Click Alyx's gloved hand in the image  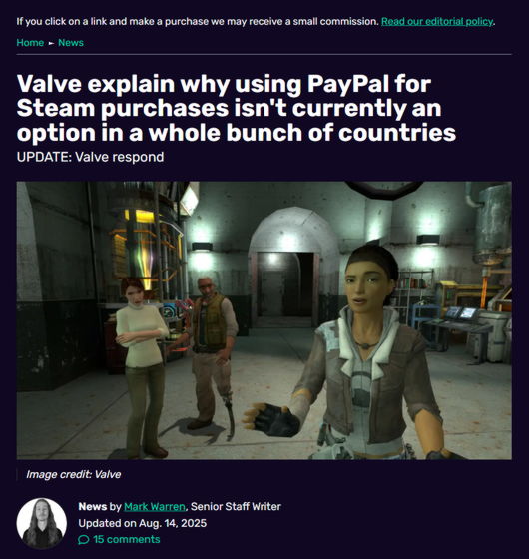(272, 419)
